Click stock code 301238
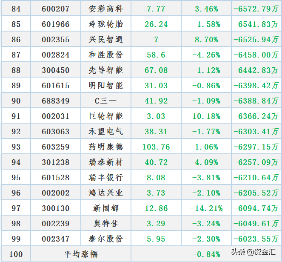This screenshot has width=282, height=262. (x=56, y=162)
